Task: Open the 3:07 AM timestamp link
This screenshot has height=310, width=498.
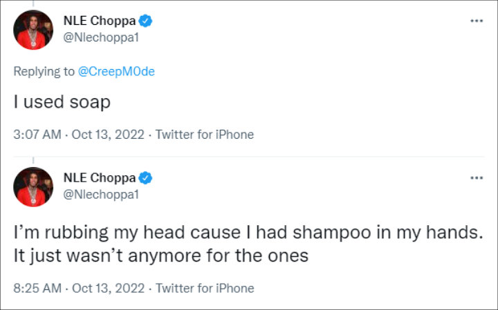Action: pyautogui.click(x=36, y=135)
